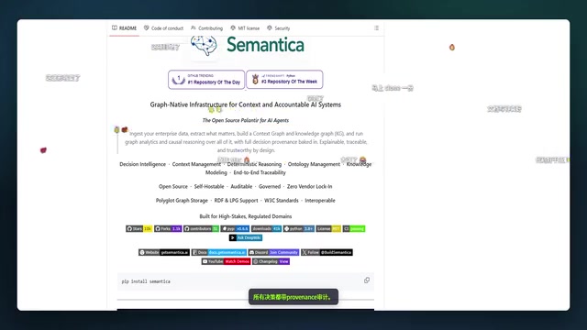
Task: Click the CI passing badge
Action: tap(354, 228)
